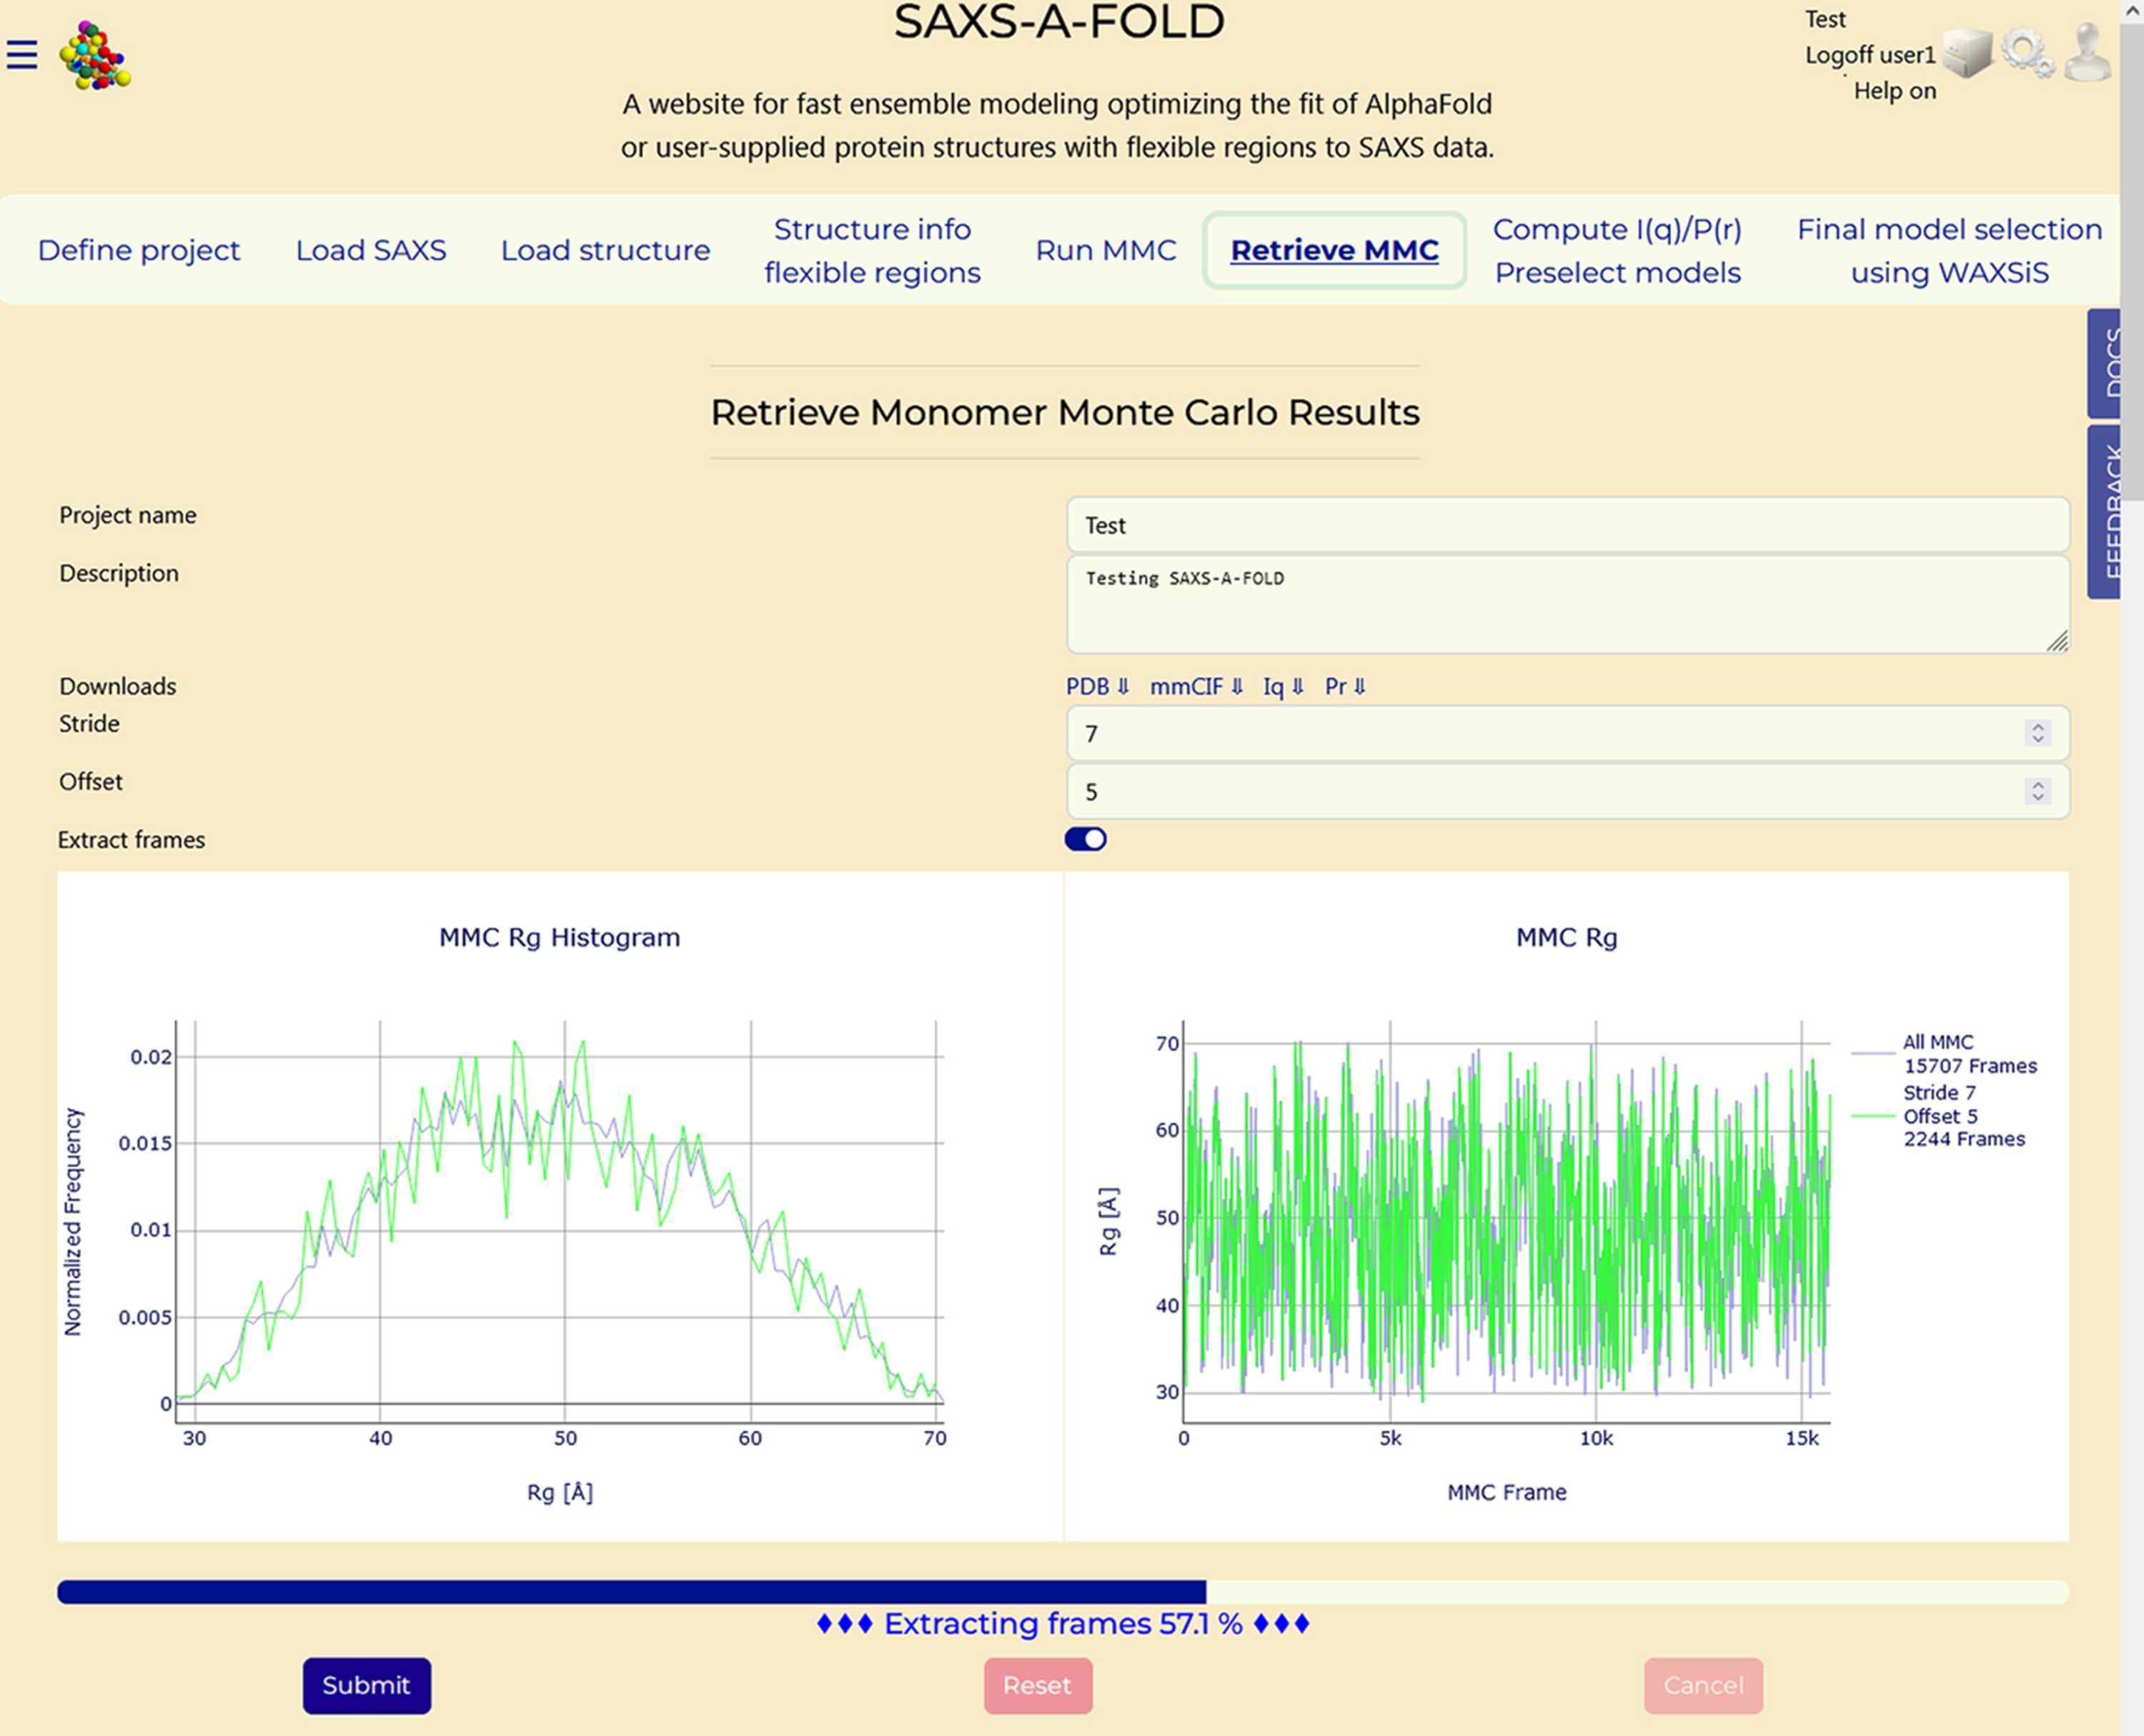2144x1736 pixels.
Task: Click the 'Test' project label at top
Action: 1825,19
